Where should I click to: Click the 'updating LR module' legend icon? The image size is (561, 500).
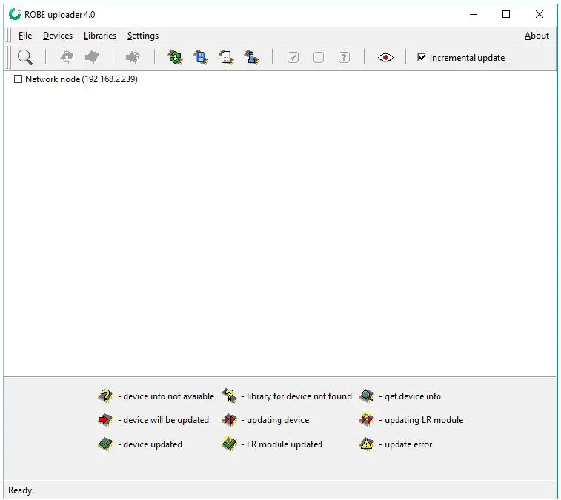[367, 419]
